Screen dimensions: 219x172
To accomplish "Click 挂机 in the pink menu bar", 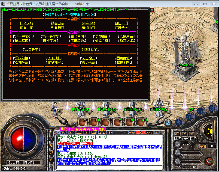I will click(102, 129).
